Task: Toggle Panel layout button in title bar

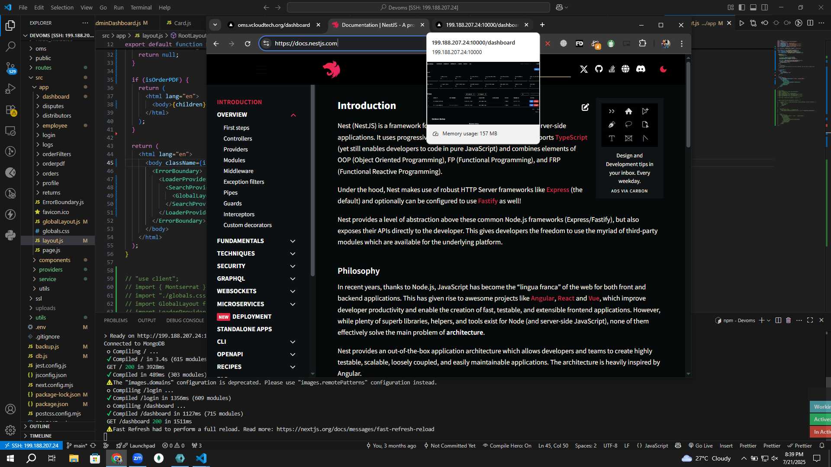Action: click(x=753, y=7)
